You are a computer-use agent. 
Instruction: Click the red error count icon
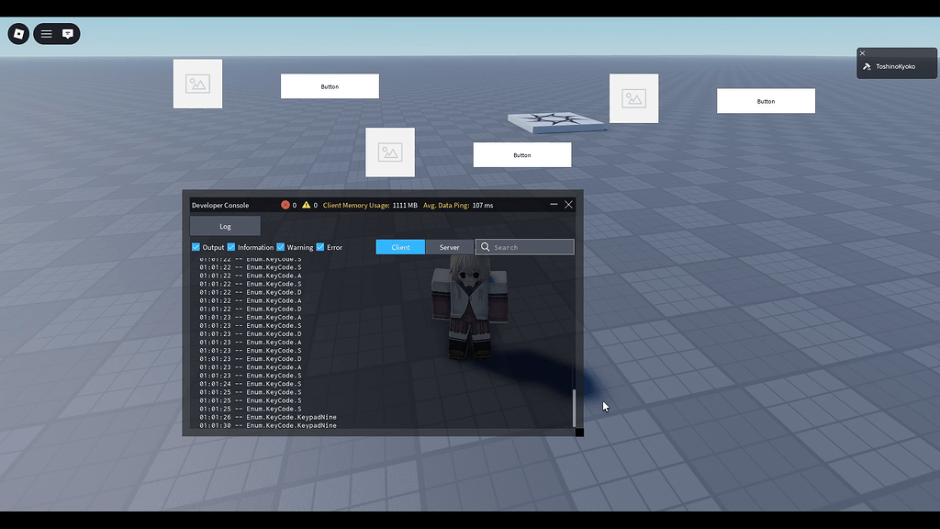(285, 205)
